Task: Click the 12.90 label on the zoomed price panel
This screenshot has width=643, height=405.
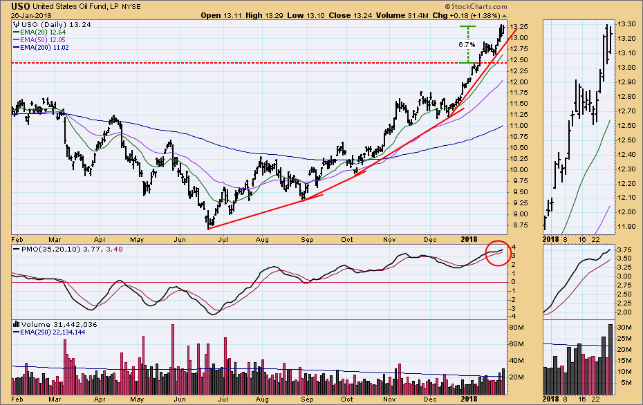Action: [x=626, y=82]
